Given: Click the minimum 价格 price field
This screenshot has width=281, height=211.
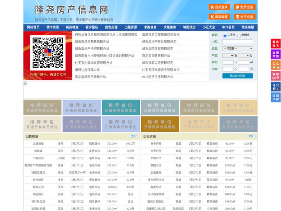Looking at the screenshot, I should coord(228,69).
